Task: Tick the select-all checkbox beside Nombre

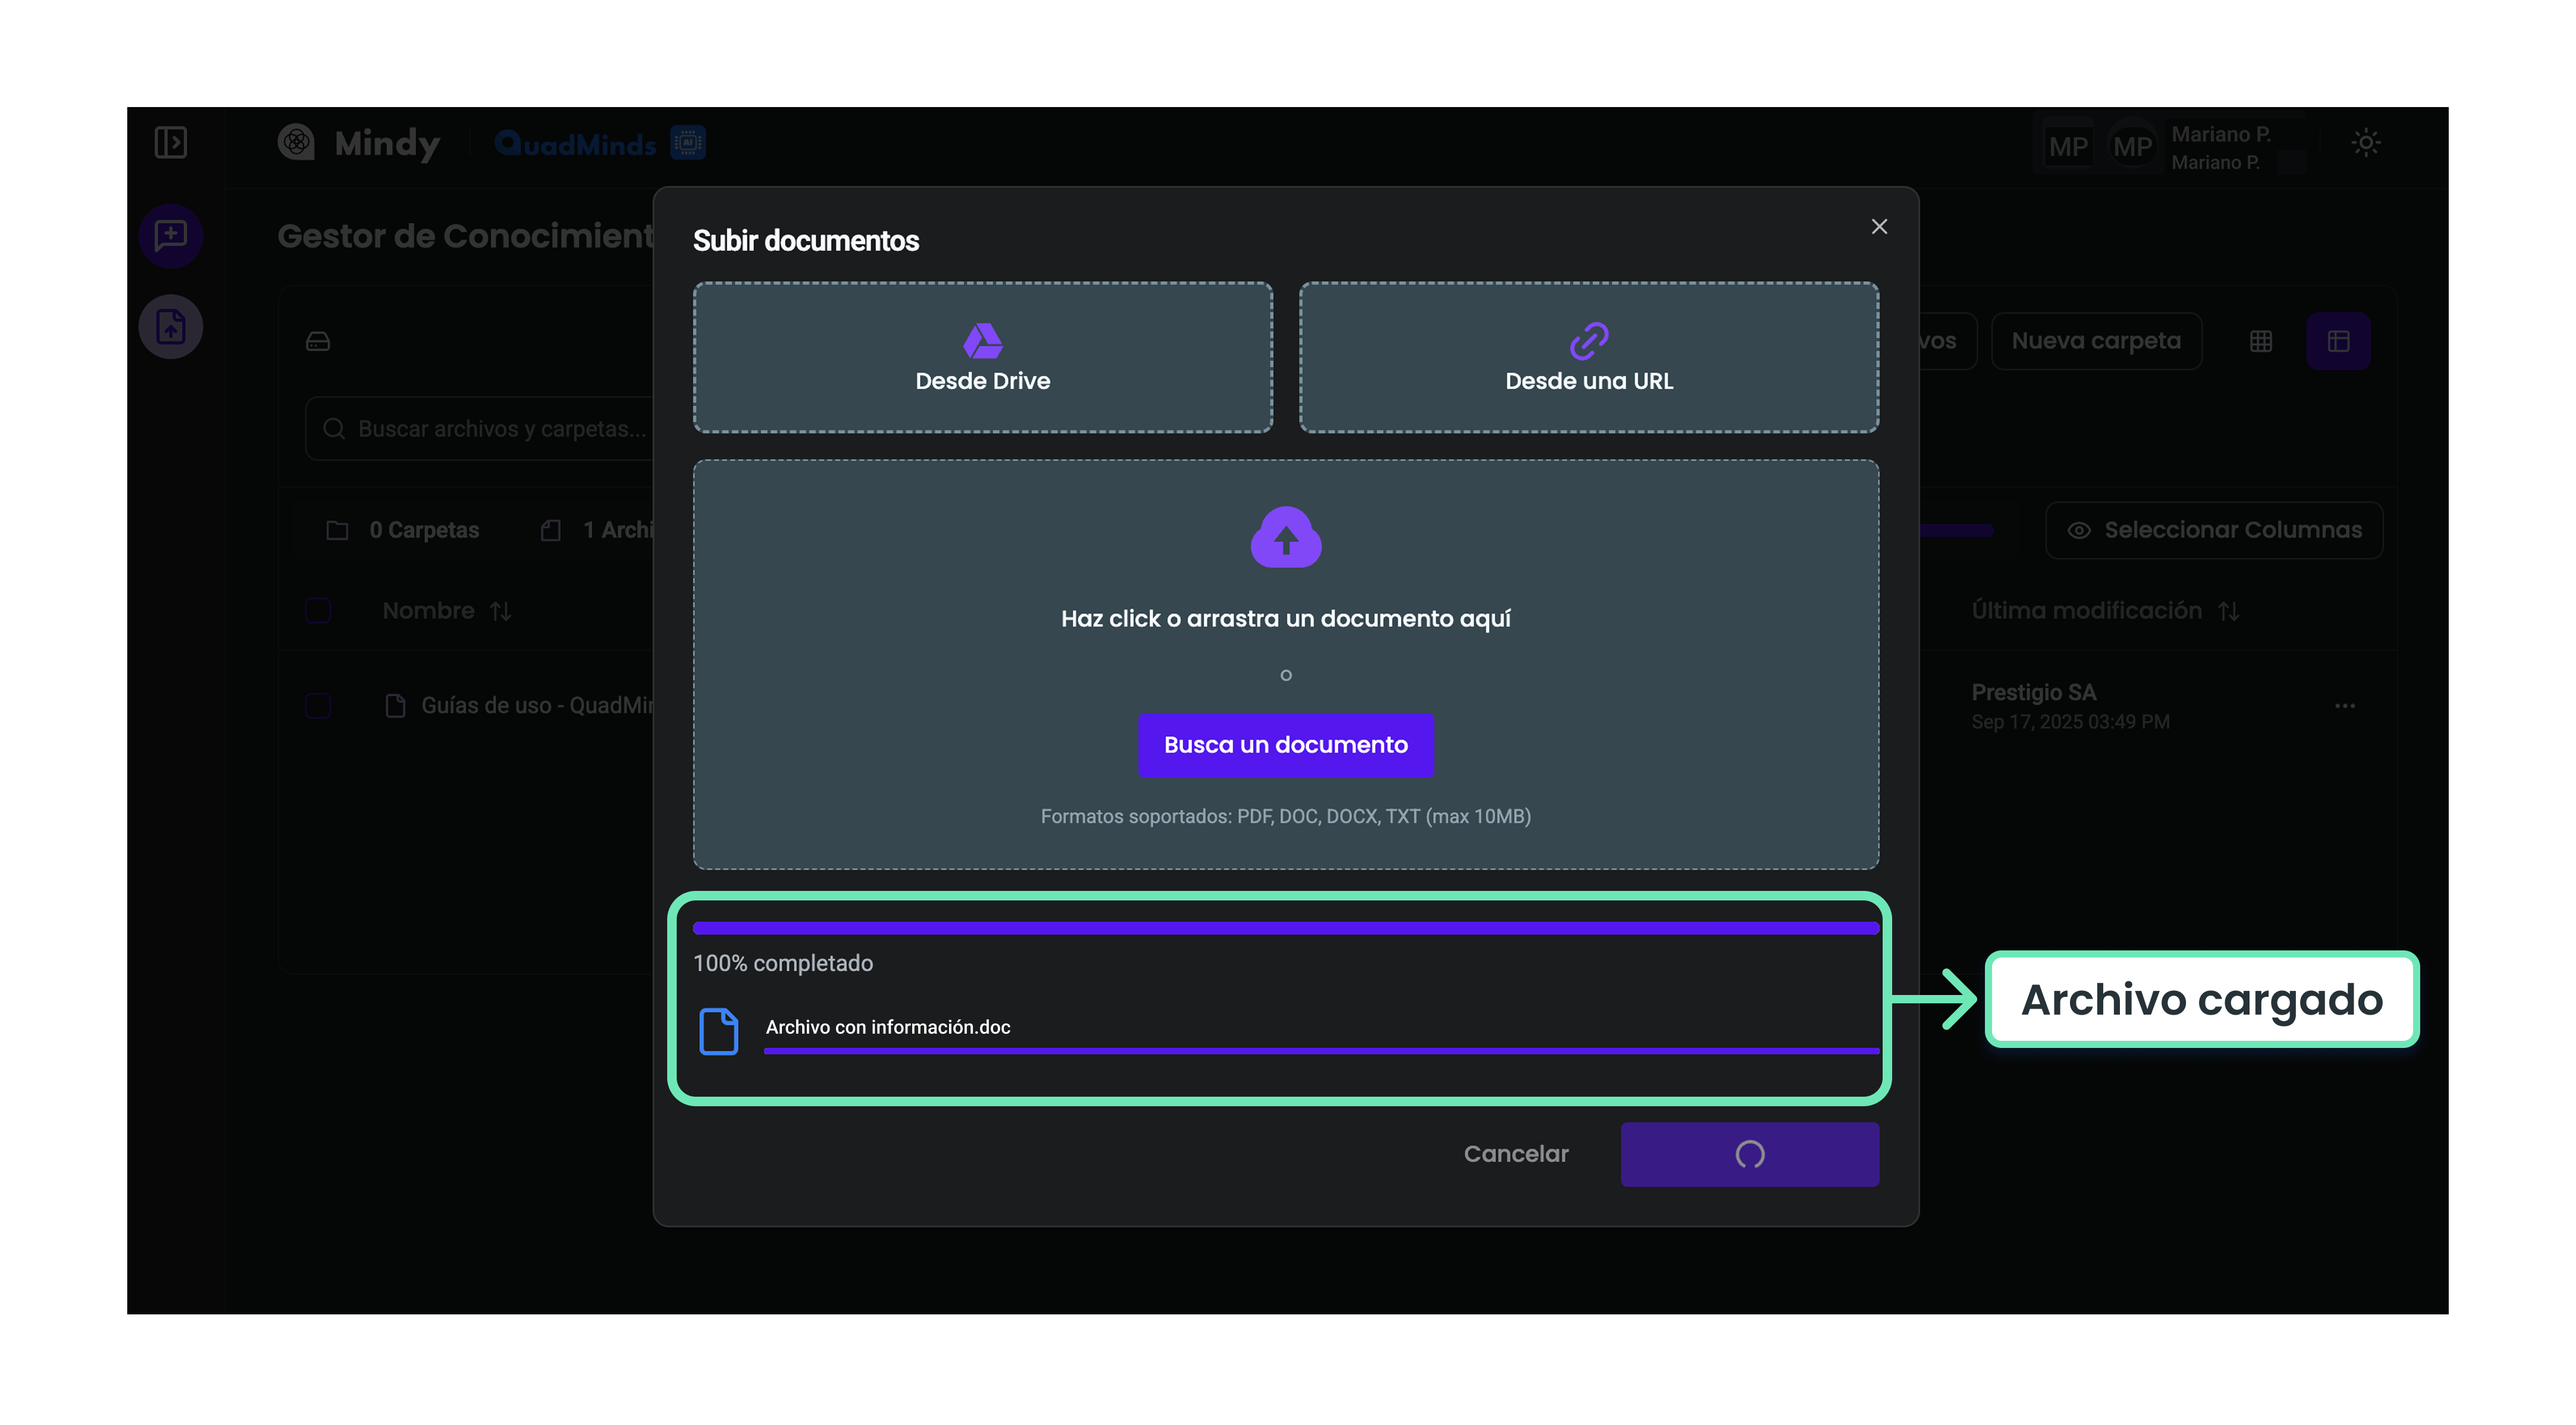Action: pyautogui.click(x=318, y=610)
